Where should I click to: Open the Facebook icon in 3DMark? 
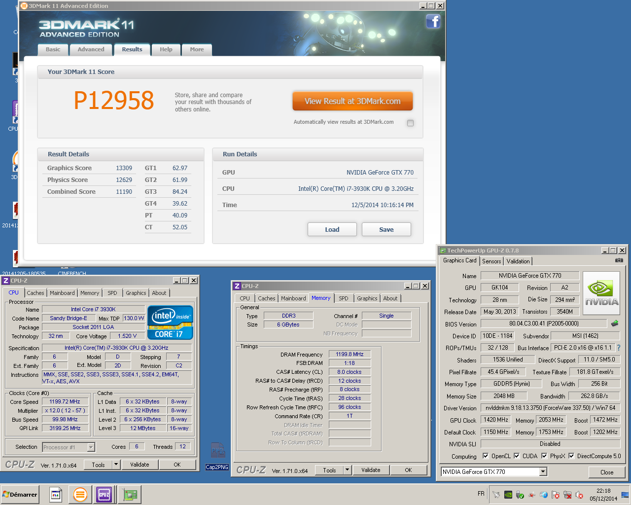(x=433, y=21)
